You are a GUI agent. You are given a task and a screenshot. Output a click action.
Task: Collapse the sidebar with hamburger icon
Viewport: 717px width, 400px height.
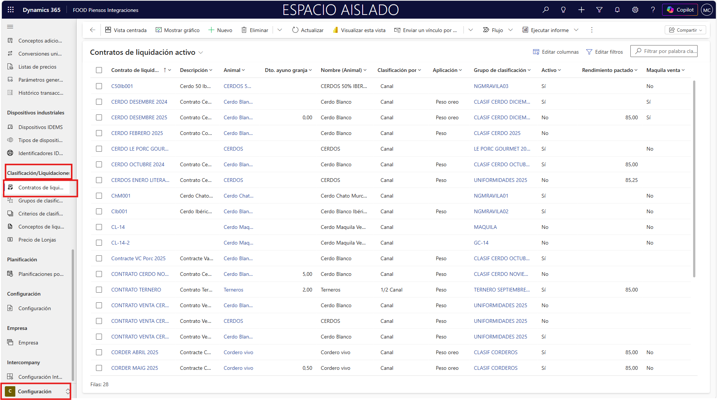click(10, 26)
